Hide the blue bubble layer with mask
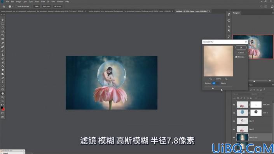 coord(234,113)
